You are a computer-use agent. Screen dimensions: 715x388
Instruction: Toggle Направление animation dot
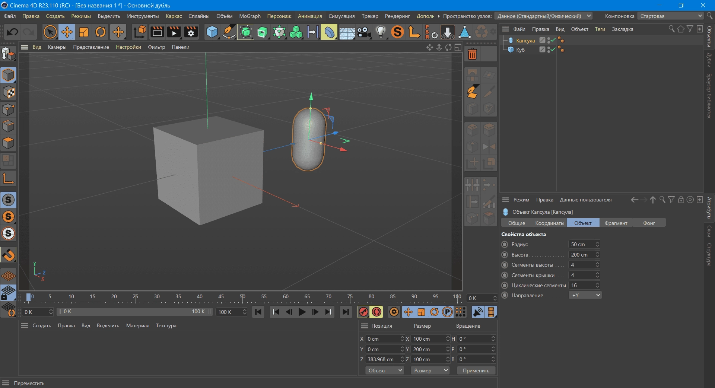coord(505,295)
